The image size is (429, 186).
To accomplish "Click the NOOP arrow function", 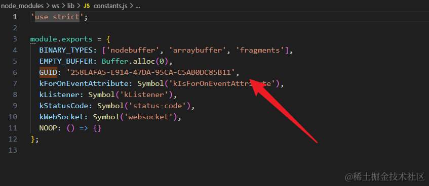I will click(x=84, y=128).
